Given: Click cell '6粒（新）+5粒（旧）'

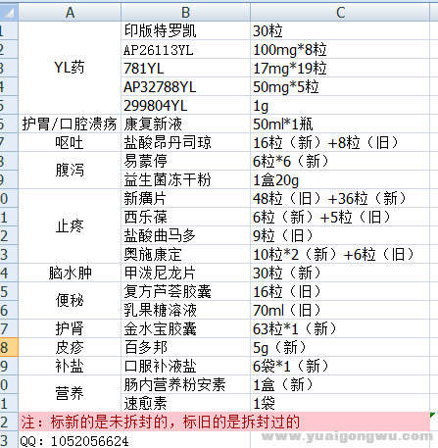Looking at the screenshot, I should pos(340,217).
